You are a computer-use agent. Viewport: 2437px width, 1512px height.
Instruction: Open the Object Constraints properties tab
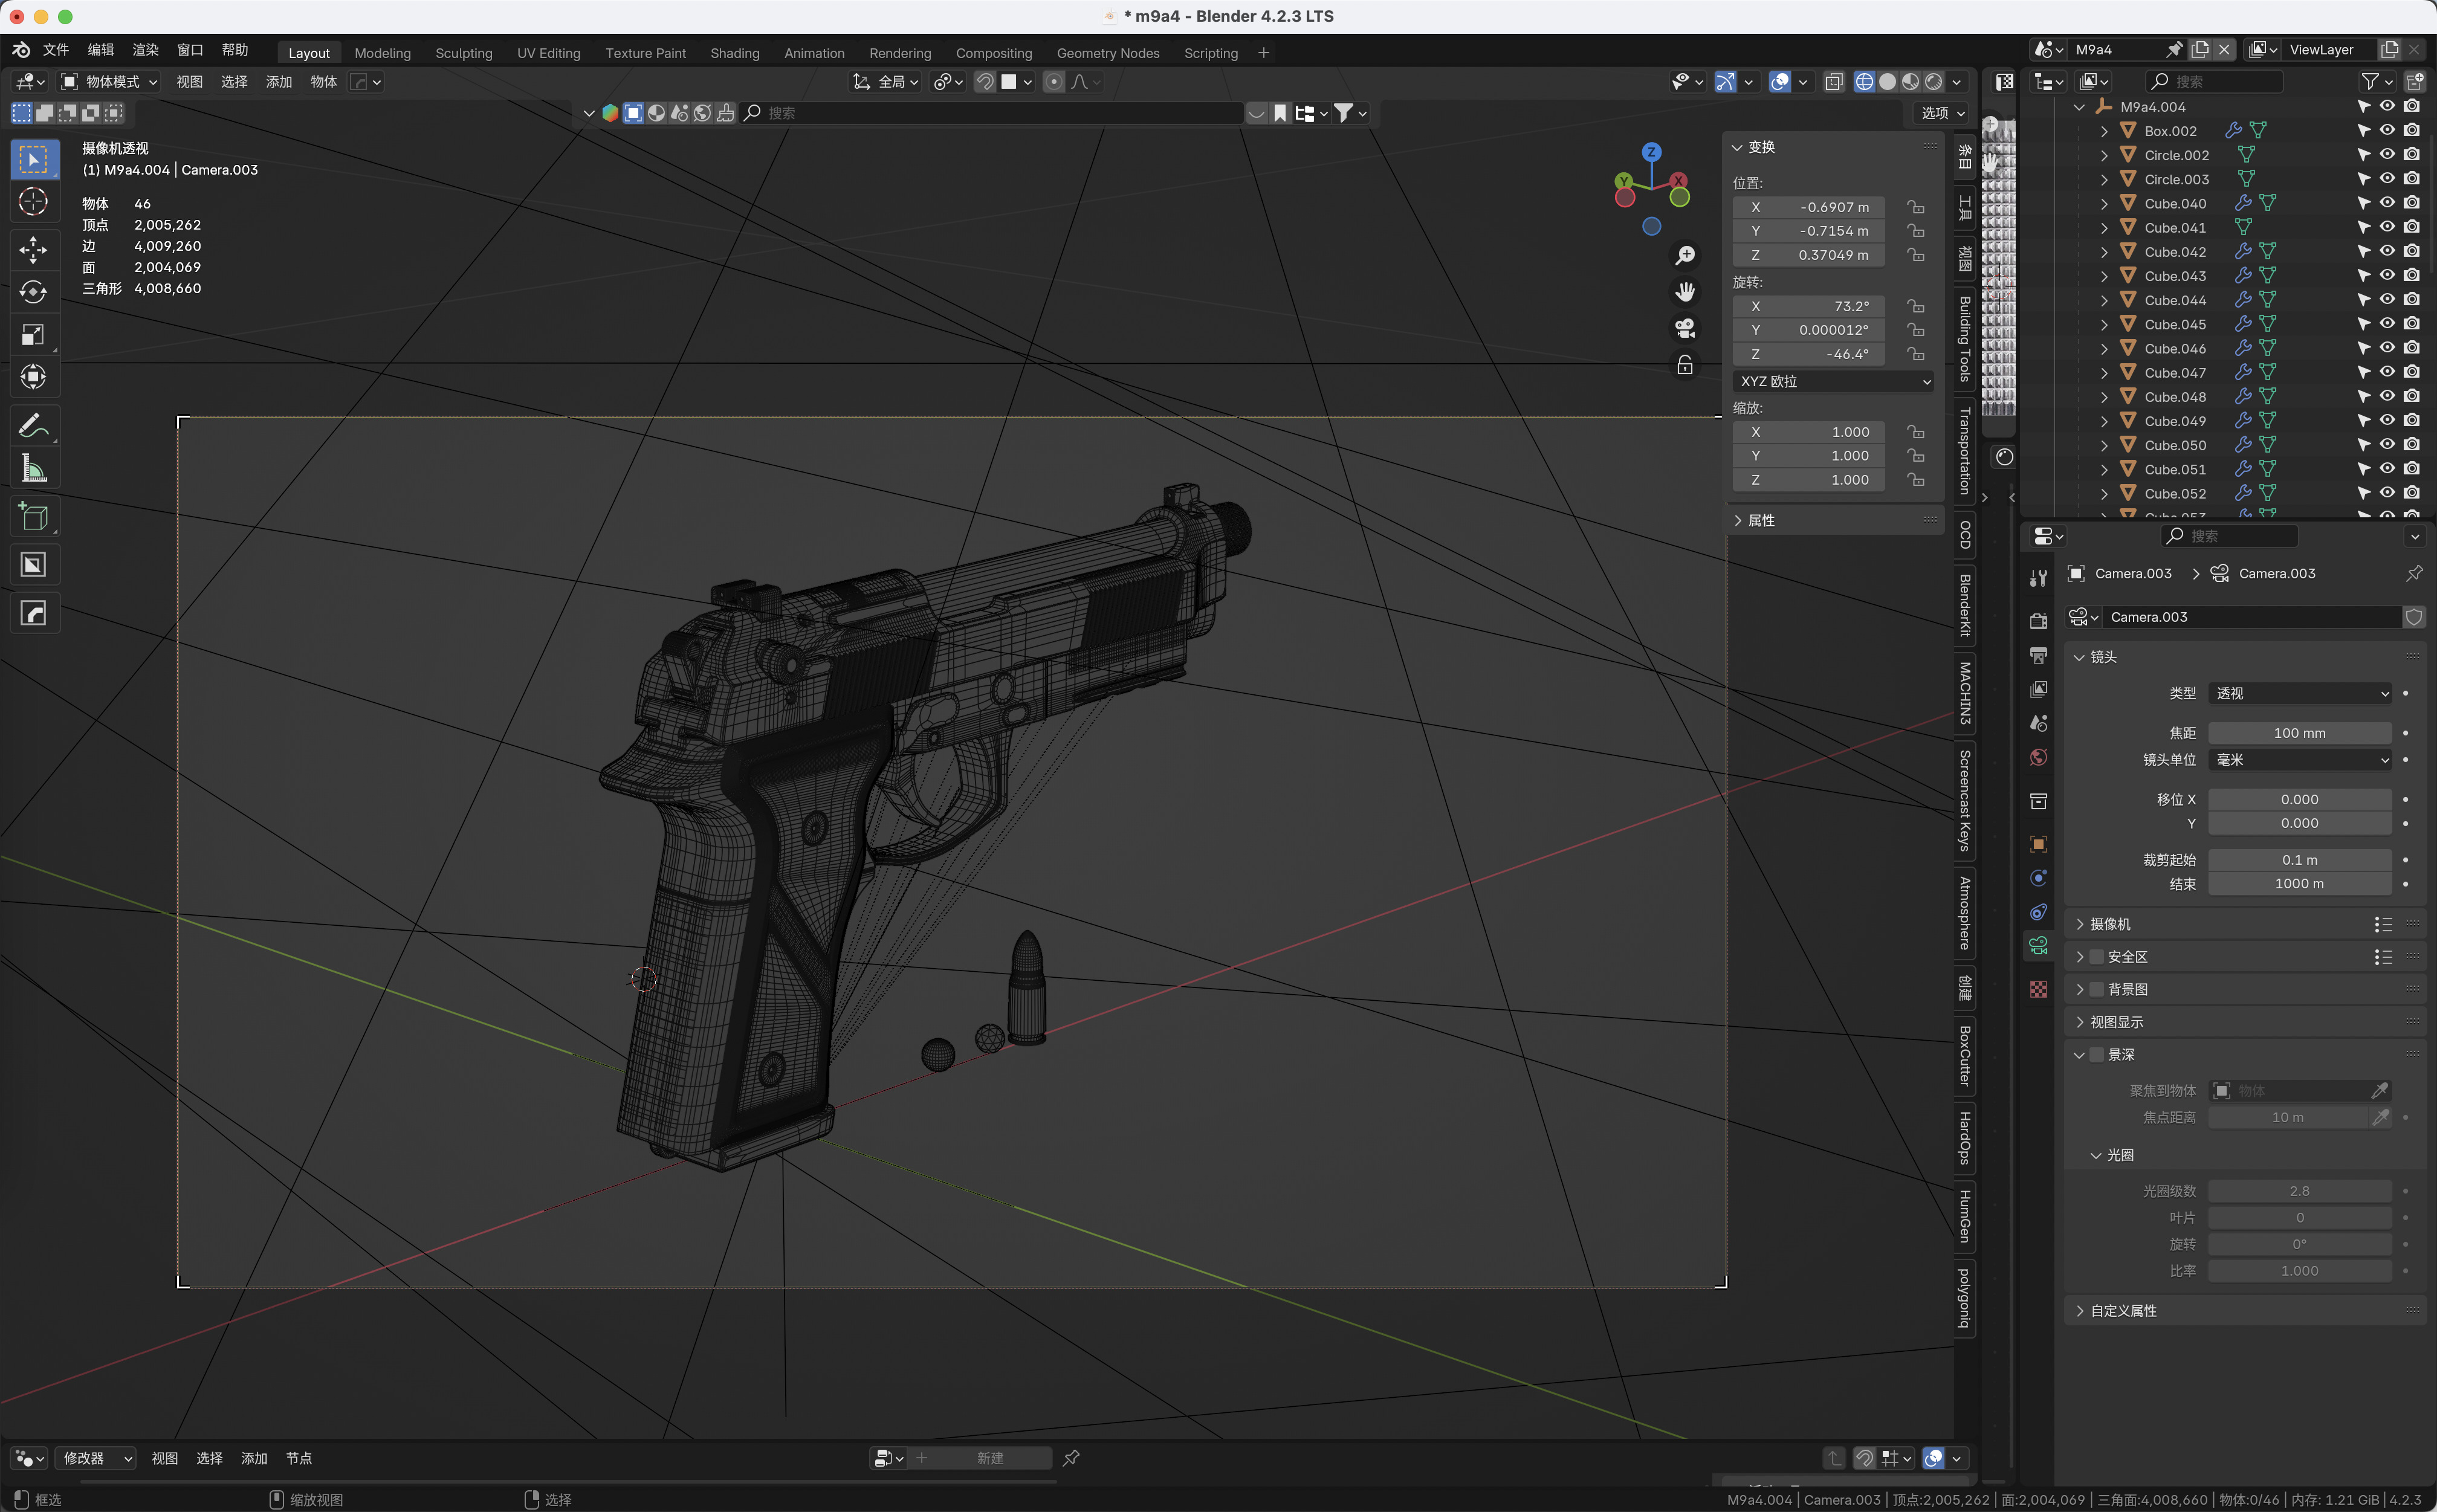(x=2039, y=912)
